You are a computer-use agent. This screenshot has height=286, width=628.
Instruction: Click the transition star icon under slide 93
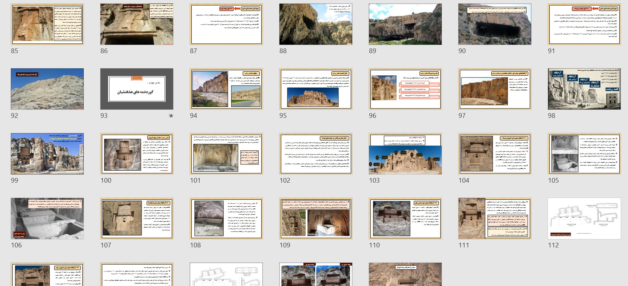[x=171, y=116]
